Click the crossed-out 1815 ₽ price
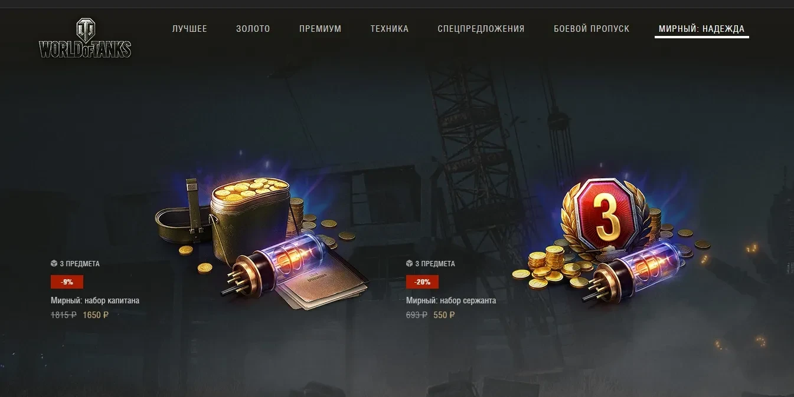 pos(64,315)
